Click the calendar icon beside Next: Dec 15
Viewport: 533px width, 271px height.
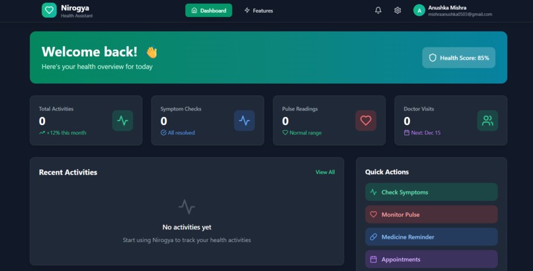407,133
